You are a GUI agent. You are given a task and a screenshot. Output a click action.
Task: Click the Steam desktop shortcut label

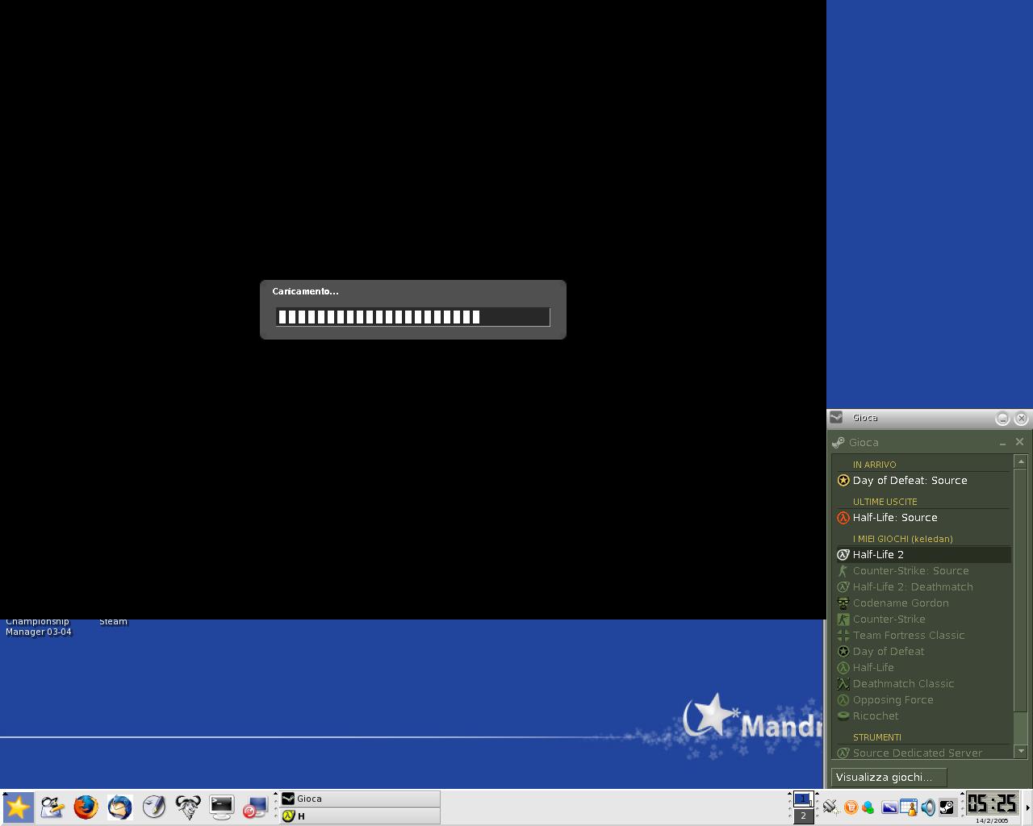tap(113, 622)
